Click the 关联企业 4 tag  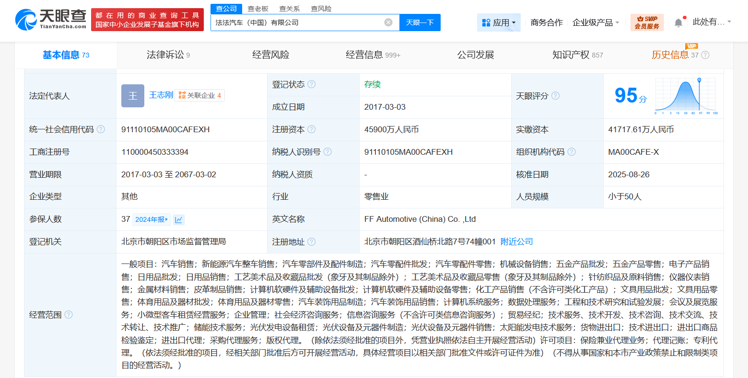tap(199, 95)
